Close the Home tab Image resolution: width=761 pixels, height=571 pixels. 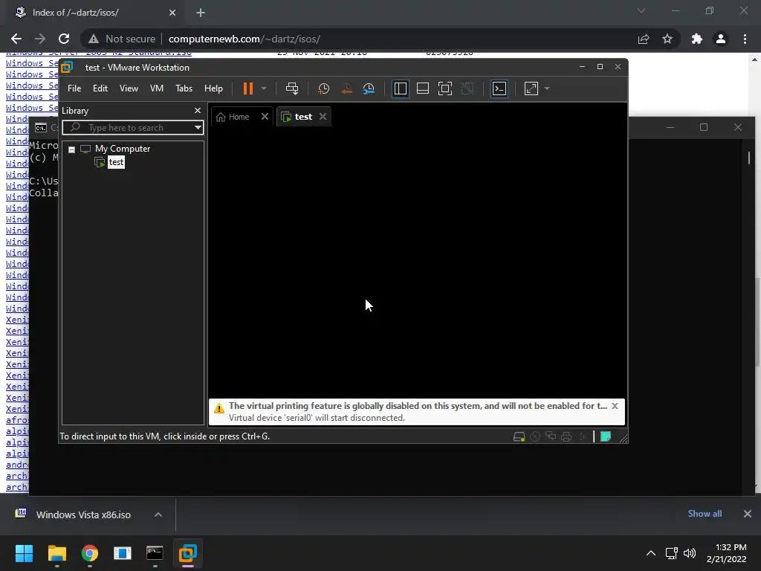coord(265,117)
